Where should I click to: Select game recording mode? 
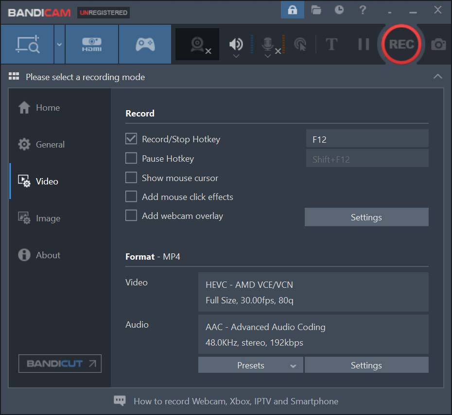(145, 45)
